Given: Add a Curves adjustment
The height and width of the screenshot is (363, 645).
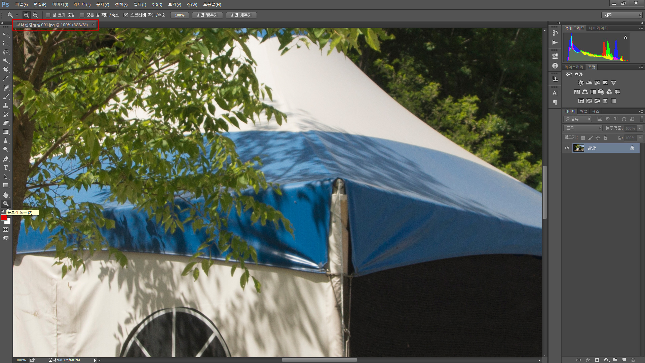Looking at the screenshot, I should click(597, 83).
